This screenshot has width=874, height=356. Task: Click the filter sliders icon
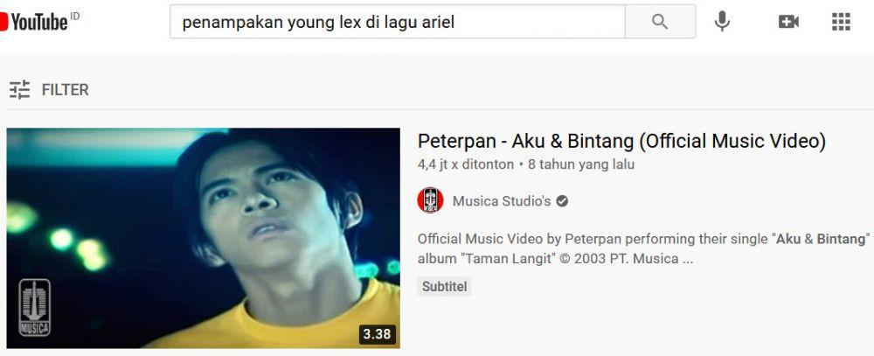20,89
